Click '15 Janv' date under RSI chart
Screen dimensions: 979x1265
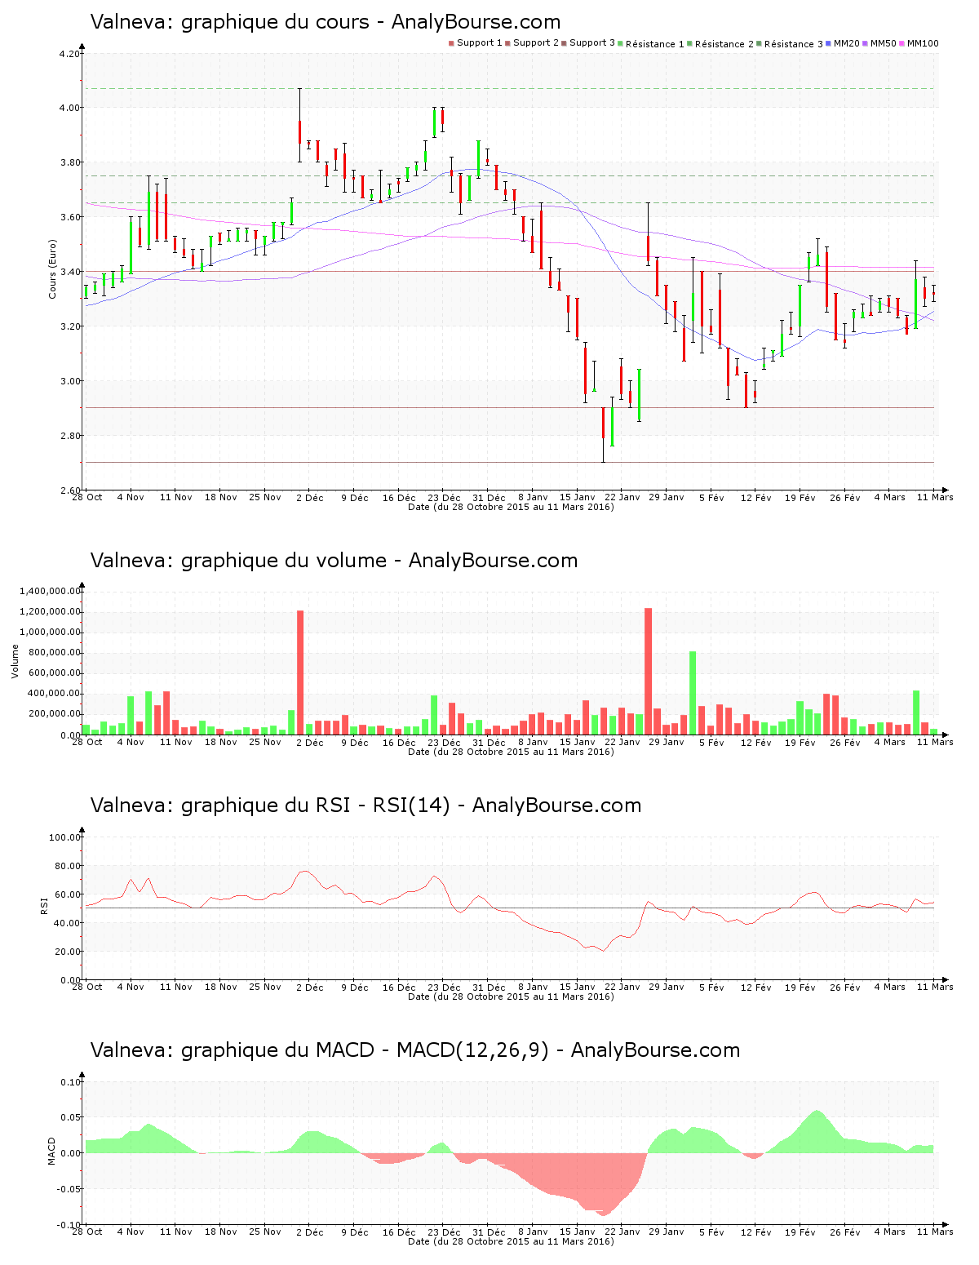(x=578, y=987)
